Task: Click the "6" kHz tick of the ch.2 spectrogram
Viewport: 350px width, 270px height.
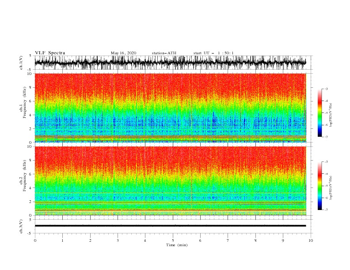Action: tap(30, 174)
